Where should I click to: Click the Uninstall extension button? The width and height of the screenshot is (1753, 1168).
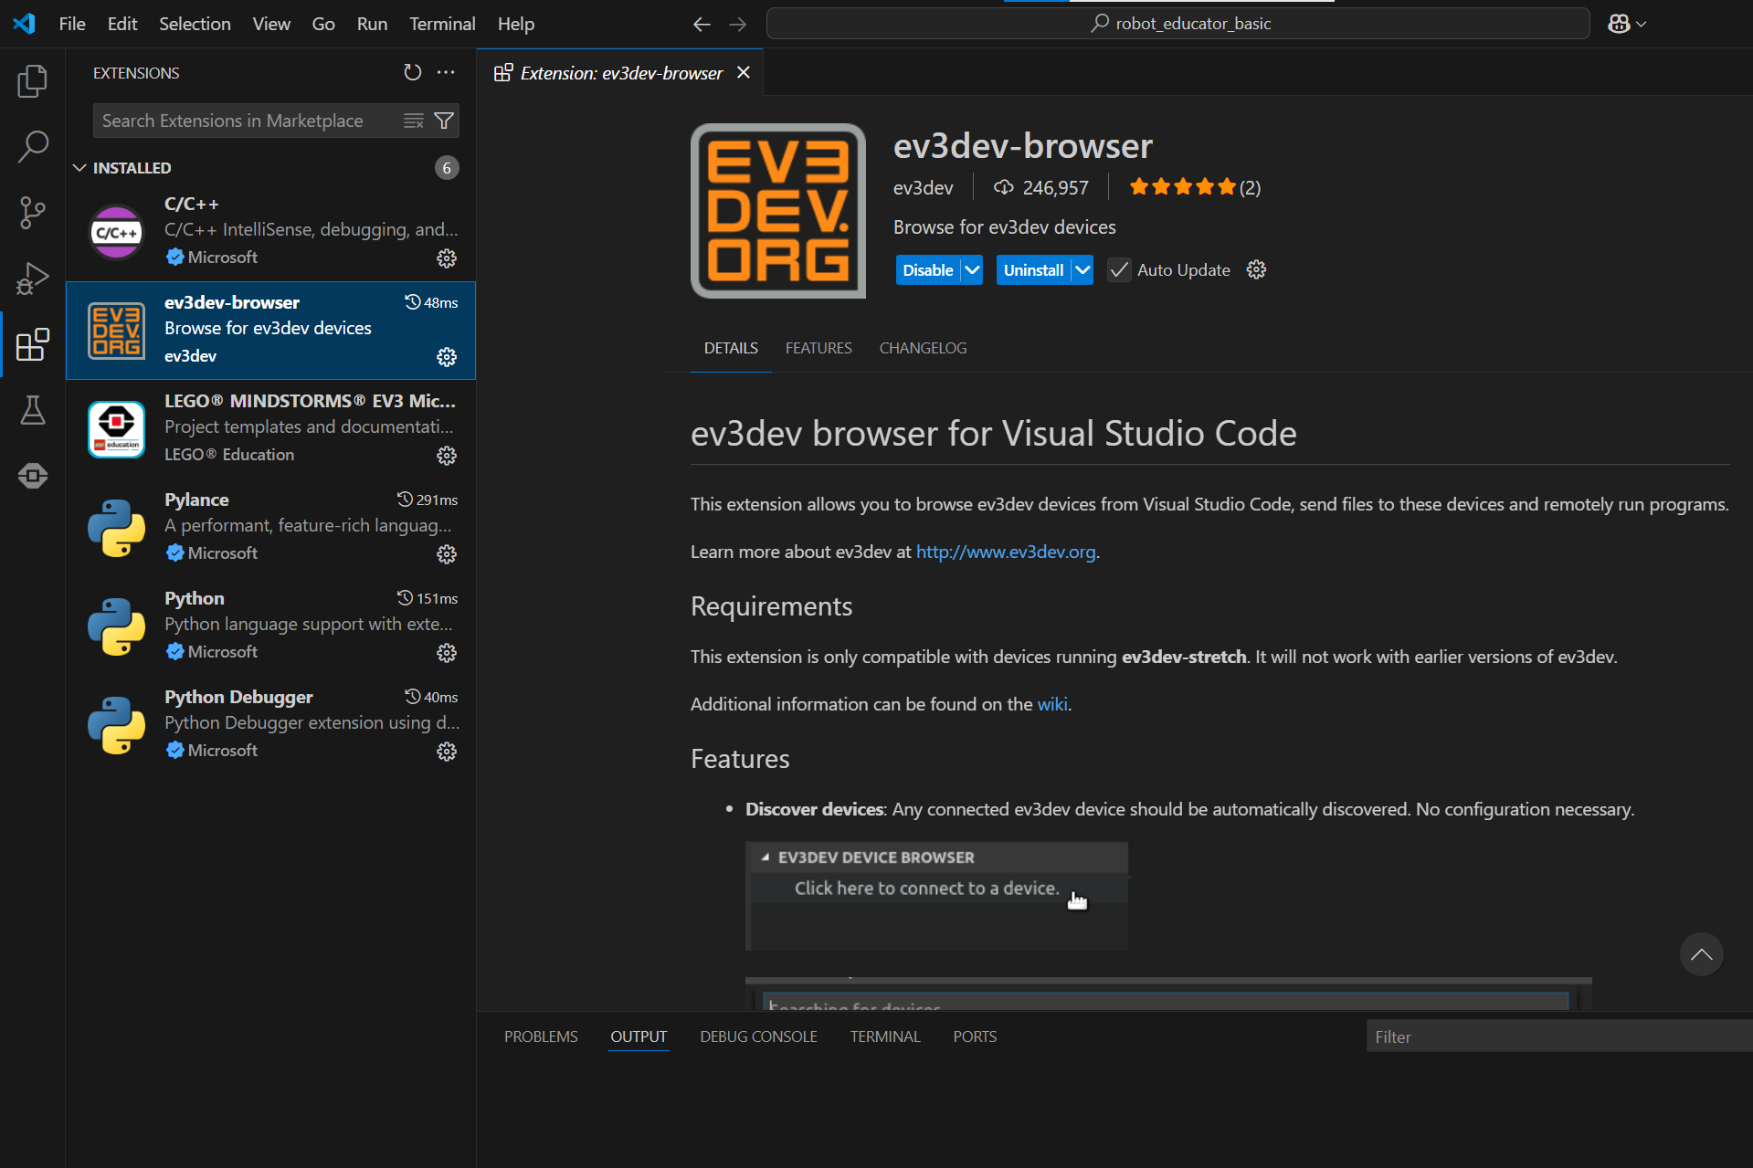pyautogui.click(x=1033, y=270)
